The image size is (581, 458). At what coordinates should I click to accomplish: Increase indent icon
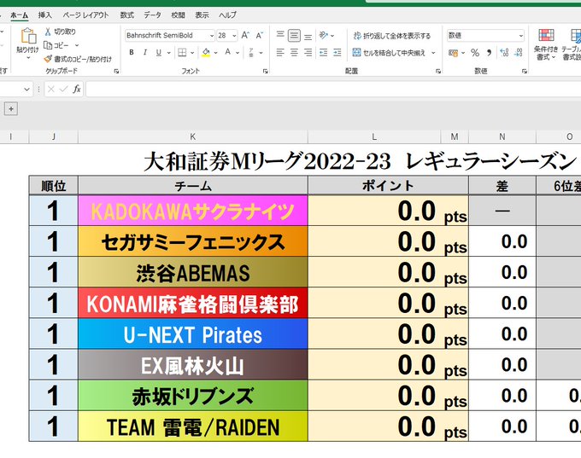337,53
